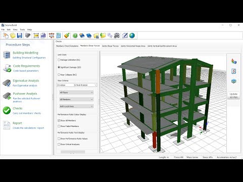Viewport: 243px width, 182px height.
Task: Click the Update 3D Plot button
Action: click(233, 96)
